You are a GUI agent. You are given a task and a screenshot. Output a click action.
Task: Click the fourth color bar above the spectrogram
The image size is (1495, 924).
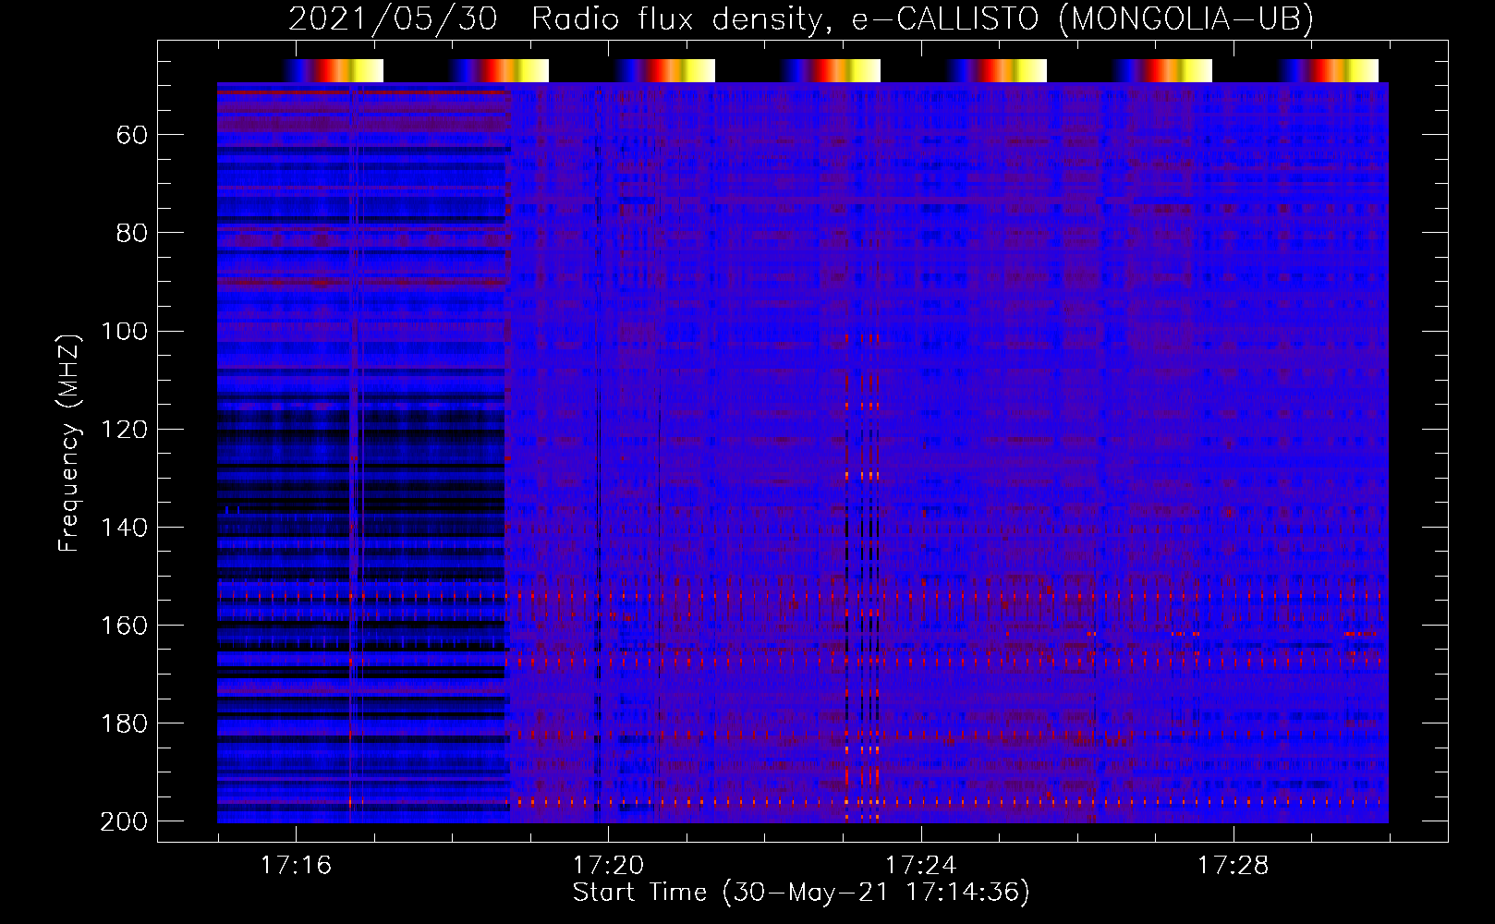[831, 70]
